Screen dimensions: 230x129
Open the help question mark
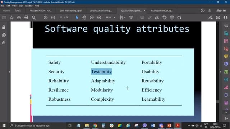point(203,10)
